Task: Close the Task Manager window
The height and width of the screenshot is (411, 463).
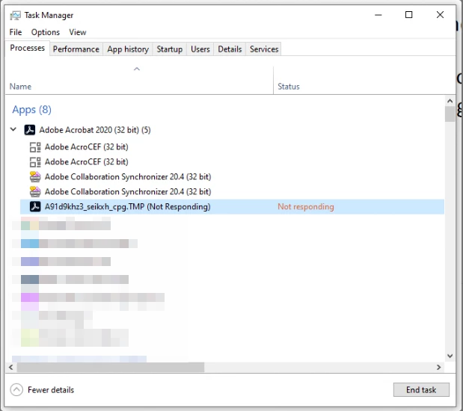Action: (440, 15)
